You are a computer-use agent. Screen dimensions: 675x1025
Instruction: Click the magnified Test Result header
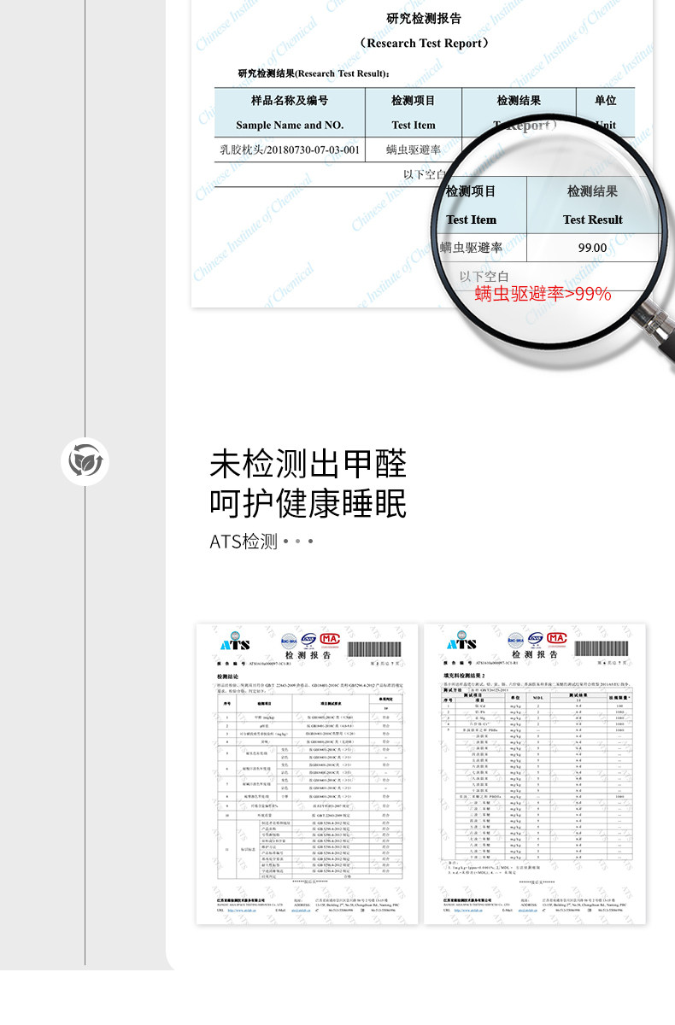point(593,220)
